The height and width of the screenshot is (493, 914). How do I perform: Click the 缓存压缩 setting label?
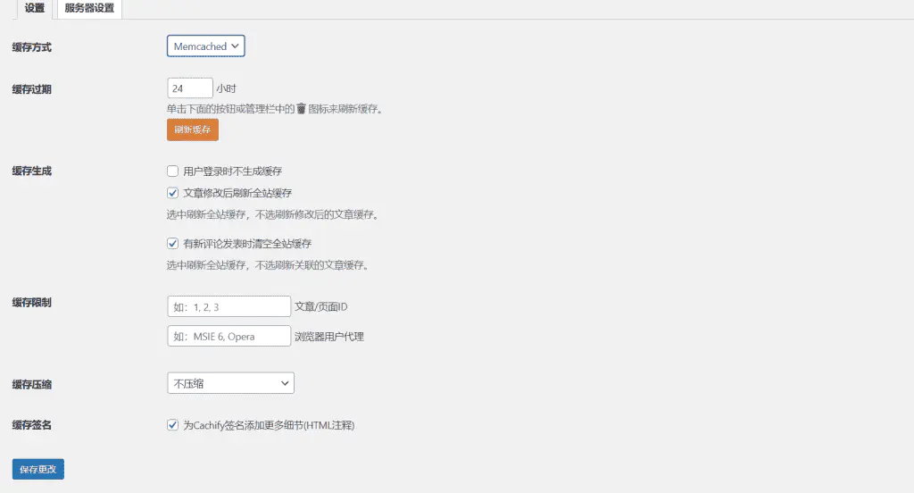32,384
